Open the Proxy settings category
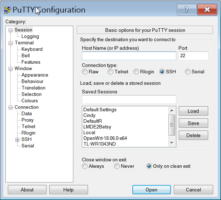Image resolution: width=221 pixels, height=200 pixels. pyautogui.click(x=28, y=120)
